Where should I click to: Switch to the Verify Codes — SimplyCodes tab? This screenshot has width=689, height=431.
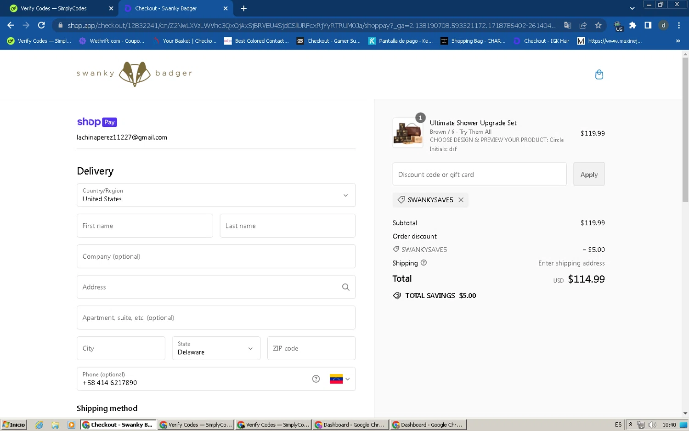(59, 8)
